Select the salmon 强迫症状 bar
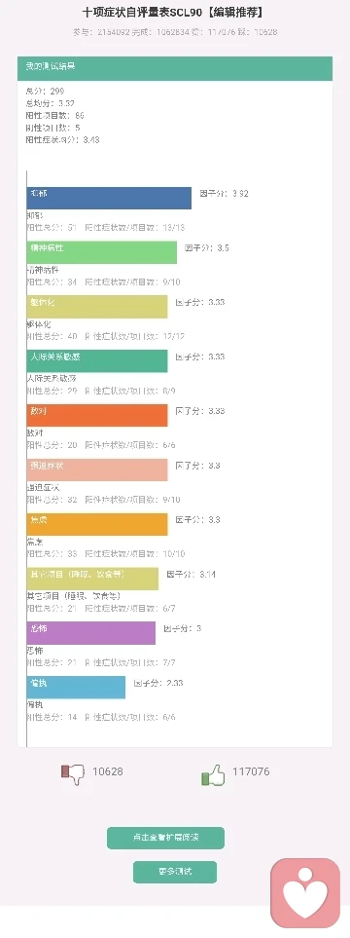The height and width of the screenshot is (938, 350). 97,470
